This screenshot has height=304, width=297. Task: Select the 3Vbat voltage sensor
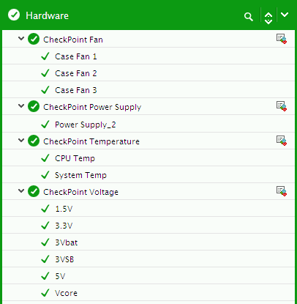coord(148,242)
